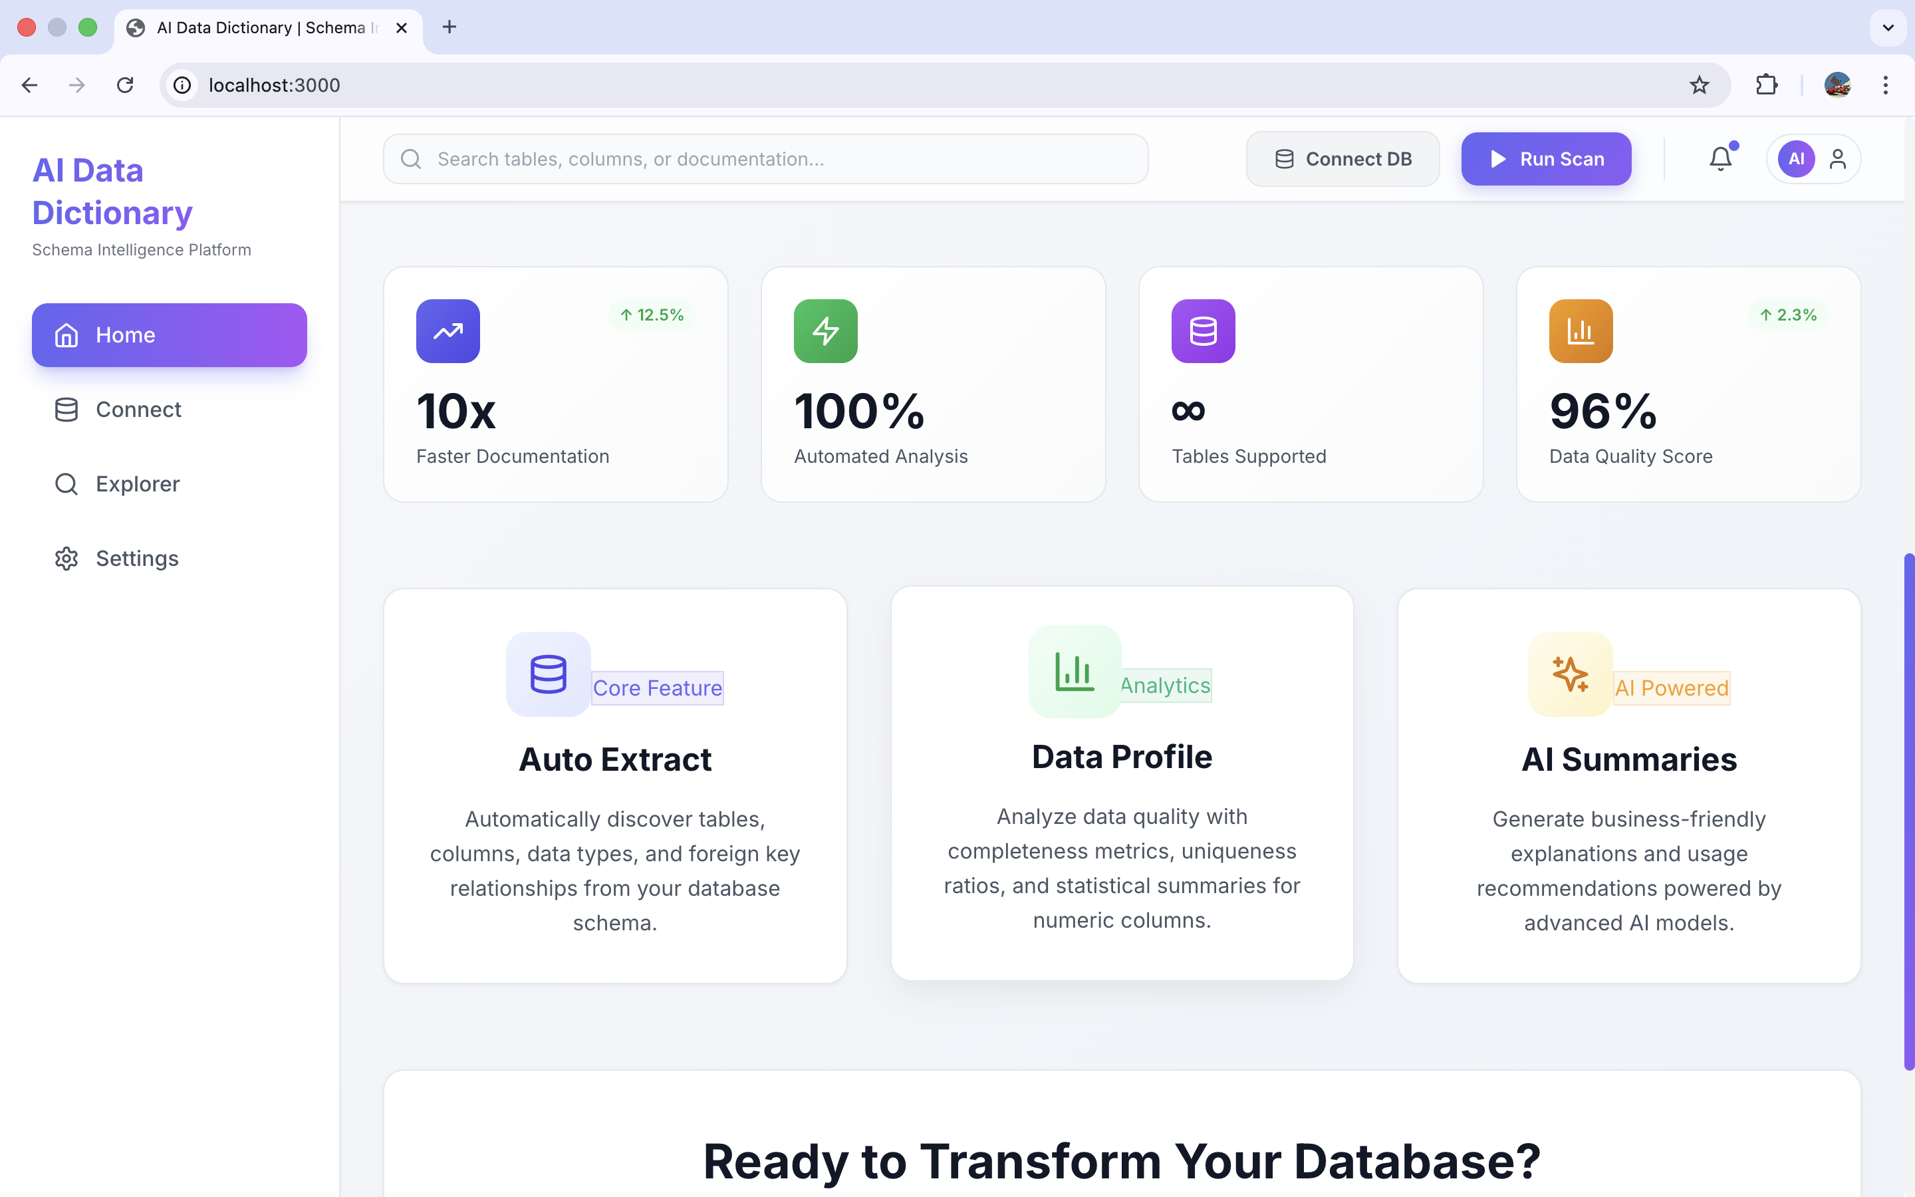Image resolution: width=1915 pixels, height=1197 pixels.
Task: Open Explorer using the magnifier icon
Action: point(66,483)
